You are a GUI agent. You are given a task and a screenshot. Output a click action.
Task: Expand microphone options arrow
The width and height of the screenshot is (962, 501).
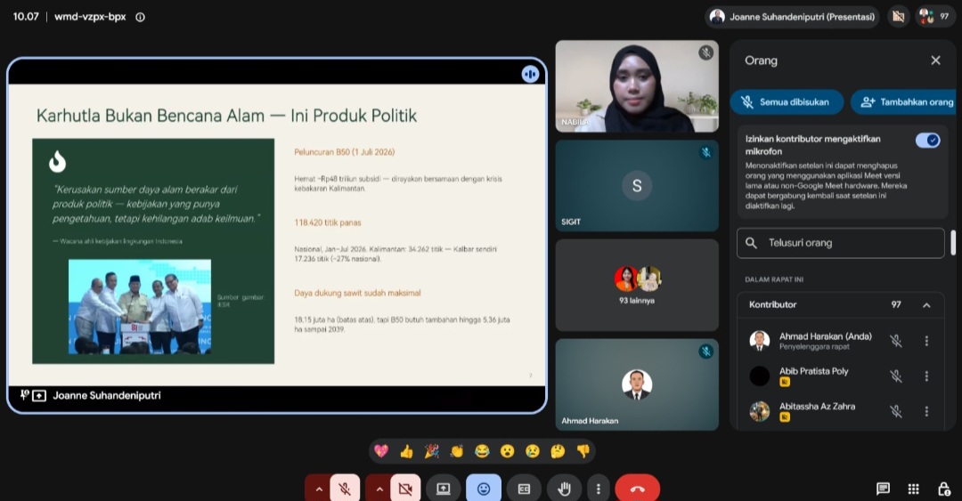[318, 489]
